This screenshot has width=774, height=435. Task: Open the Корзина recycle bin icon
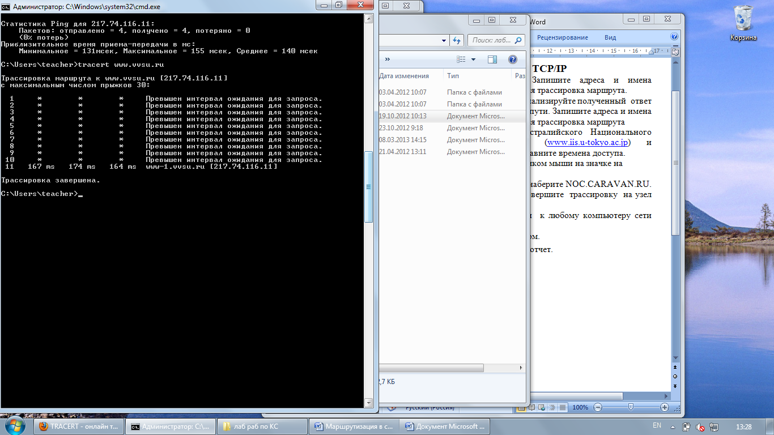click(742, 23)
